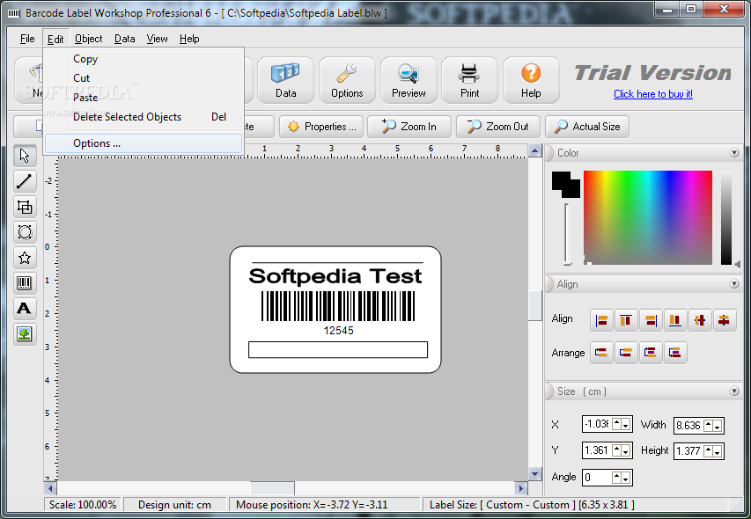The width and height of the screenshot is (751, 519).
Task: Collapse the Color panel
Action: (x=733, y=152)
